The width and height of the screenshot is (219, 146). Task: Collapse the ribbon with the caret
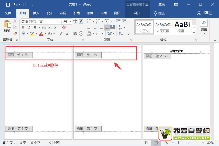(x=215, y=40)
